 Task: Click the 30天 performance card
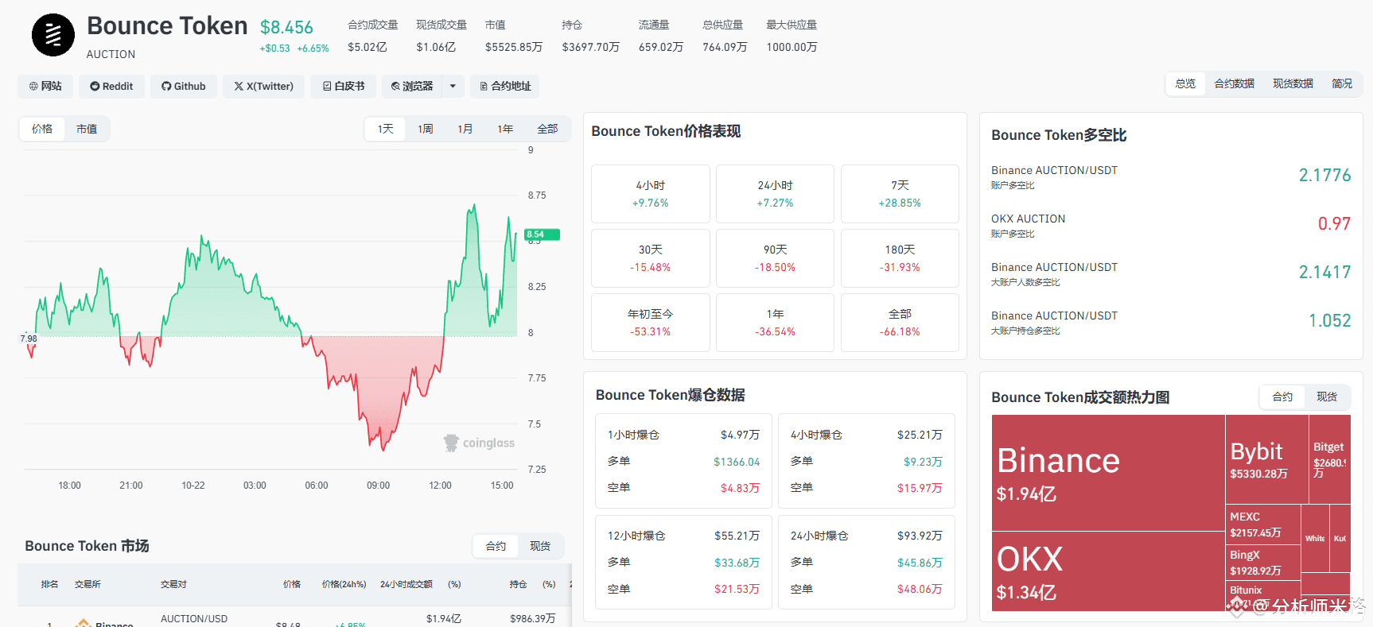pos(650,258)
